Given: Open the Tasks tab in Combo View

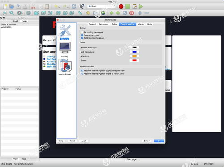Looking at the screenshot, I should pyautogui.click(x=24, y=21).
